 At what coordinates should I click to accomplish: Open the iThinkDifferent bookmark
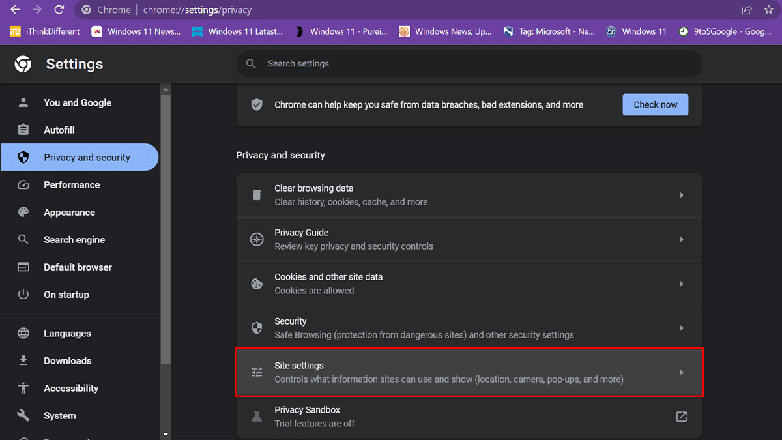(x=45, y=31)
